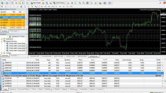Switch to the Tick Chart tab

[x=13, y=31]
